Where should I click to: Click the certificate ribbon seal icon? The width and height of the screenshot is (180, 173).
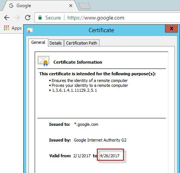coord(43,61)
